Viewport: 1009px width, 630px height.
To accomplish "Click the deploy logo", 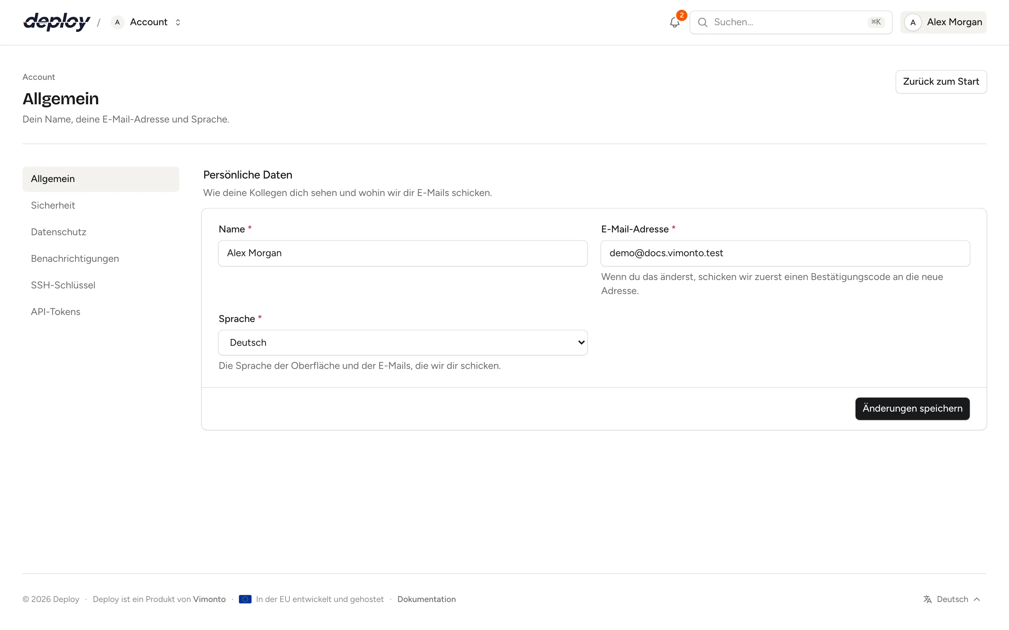I will point(57,22).
